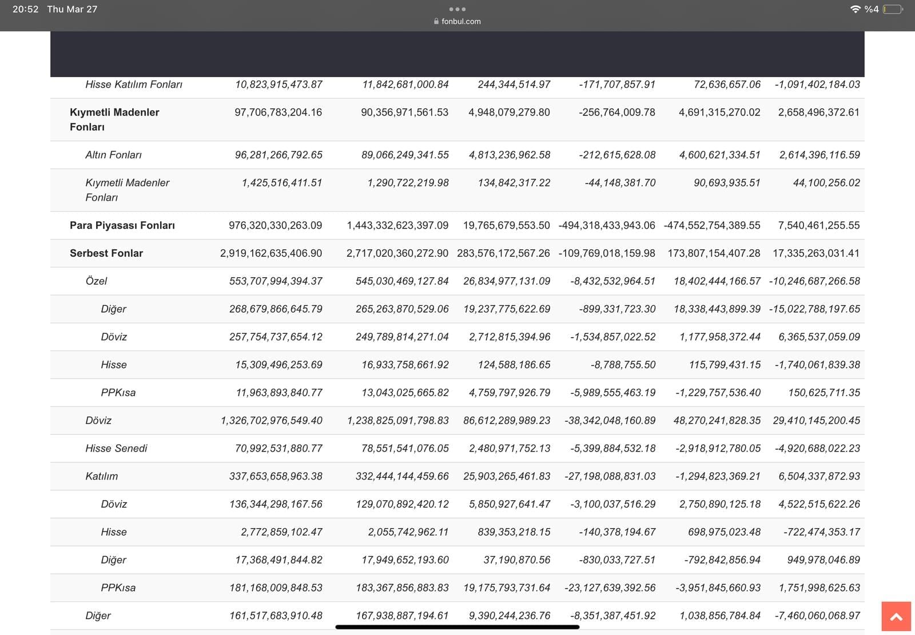This screenshot has width=915, height=635.
Task: Select the Hisse Katılım Fonları row
Action: [x=134, y=85]
